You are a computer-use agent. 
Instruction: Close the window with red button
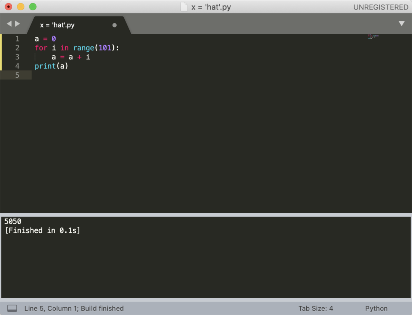coord(9,6)
